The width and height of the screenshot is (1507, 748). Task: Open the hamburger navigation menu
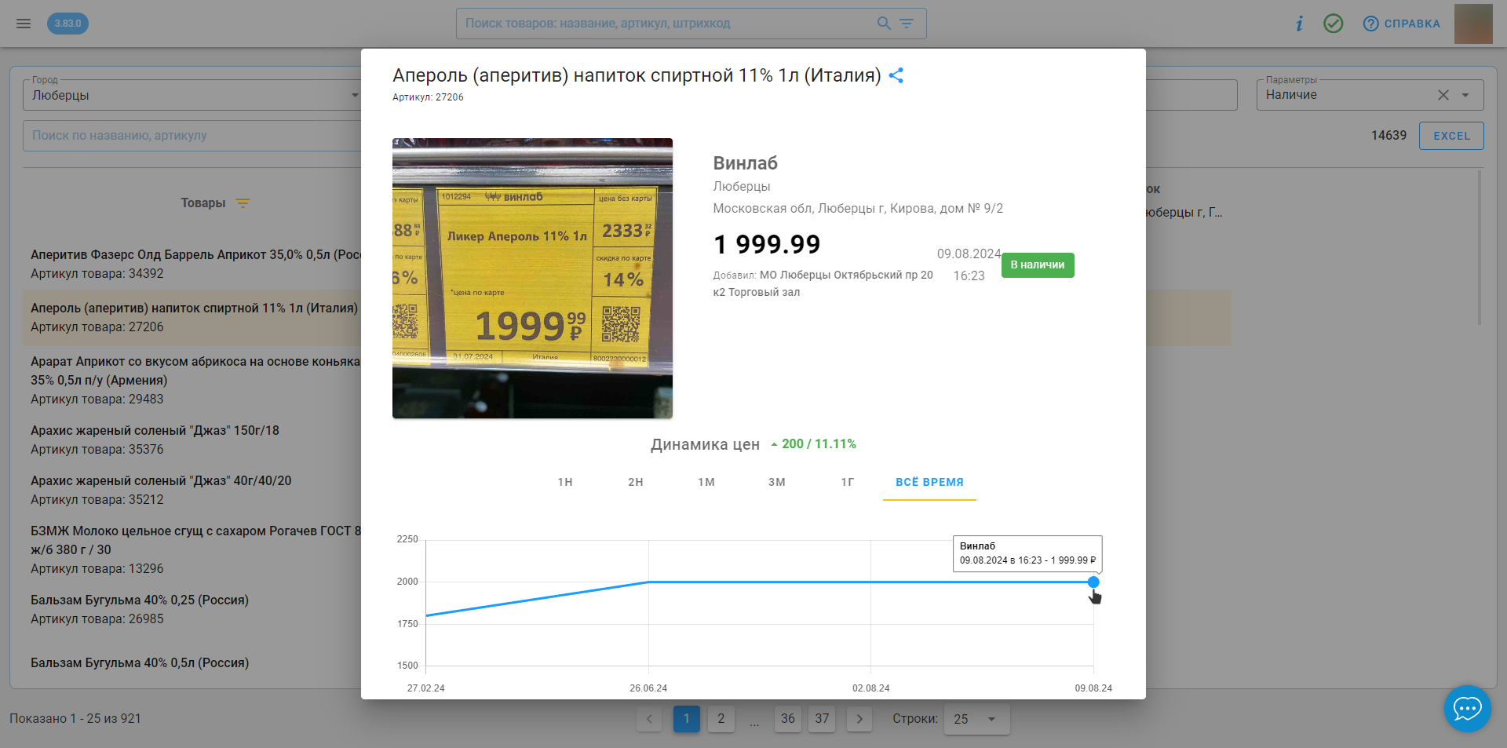tap(24, 24)
